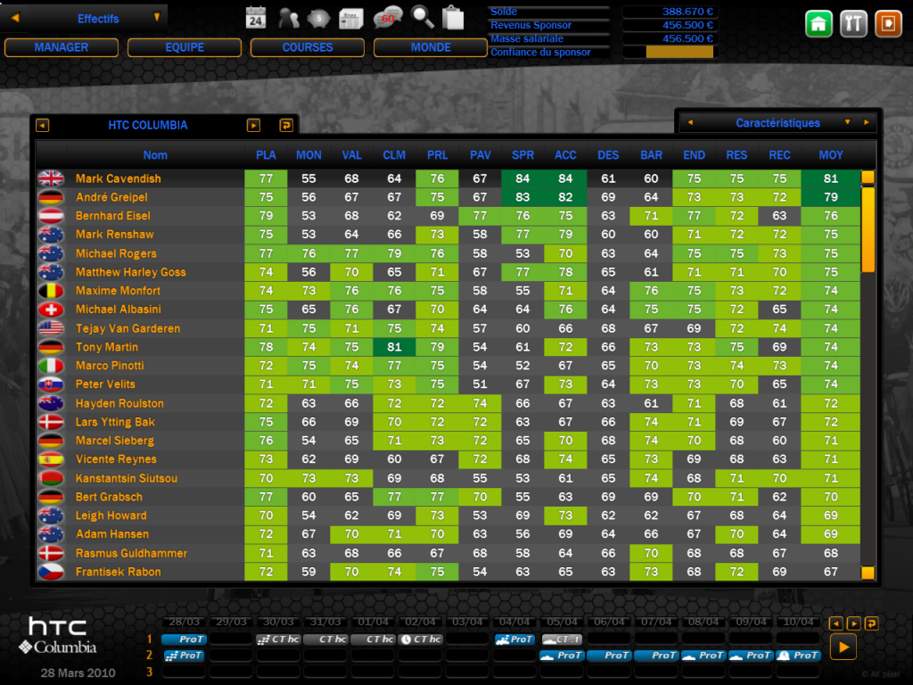Select rider Tony Martin
913x685 pixels.
(107, 347)
